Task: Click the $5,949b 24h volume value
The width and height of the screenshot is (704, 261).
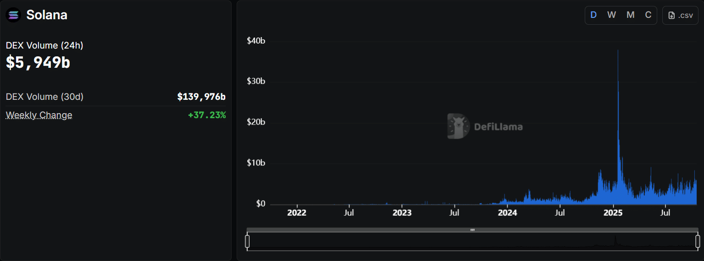Action: (x=38, y=62)
